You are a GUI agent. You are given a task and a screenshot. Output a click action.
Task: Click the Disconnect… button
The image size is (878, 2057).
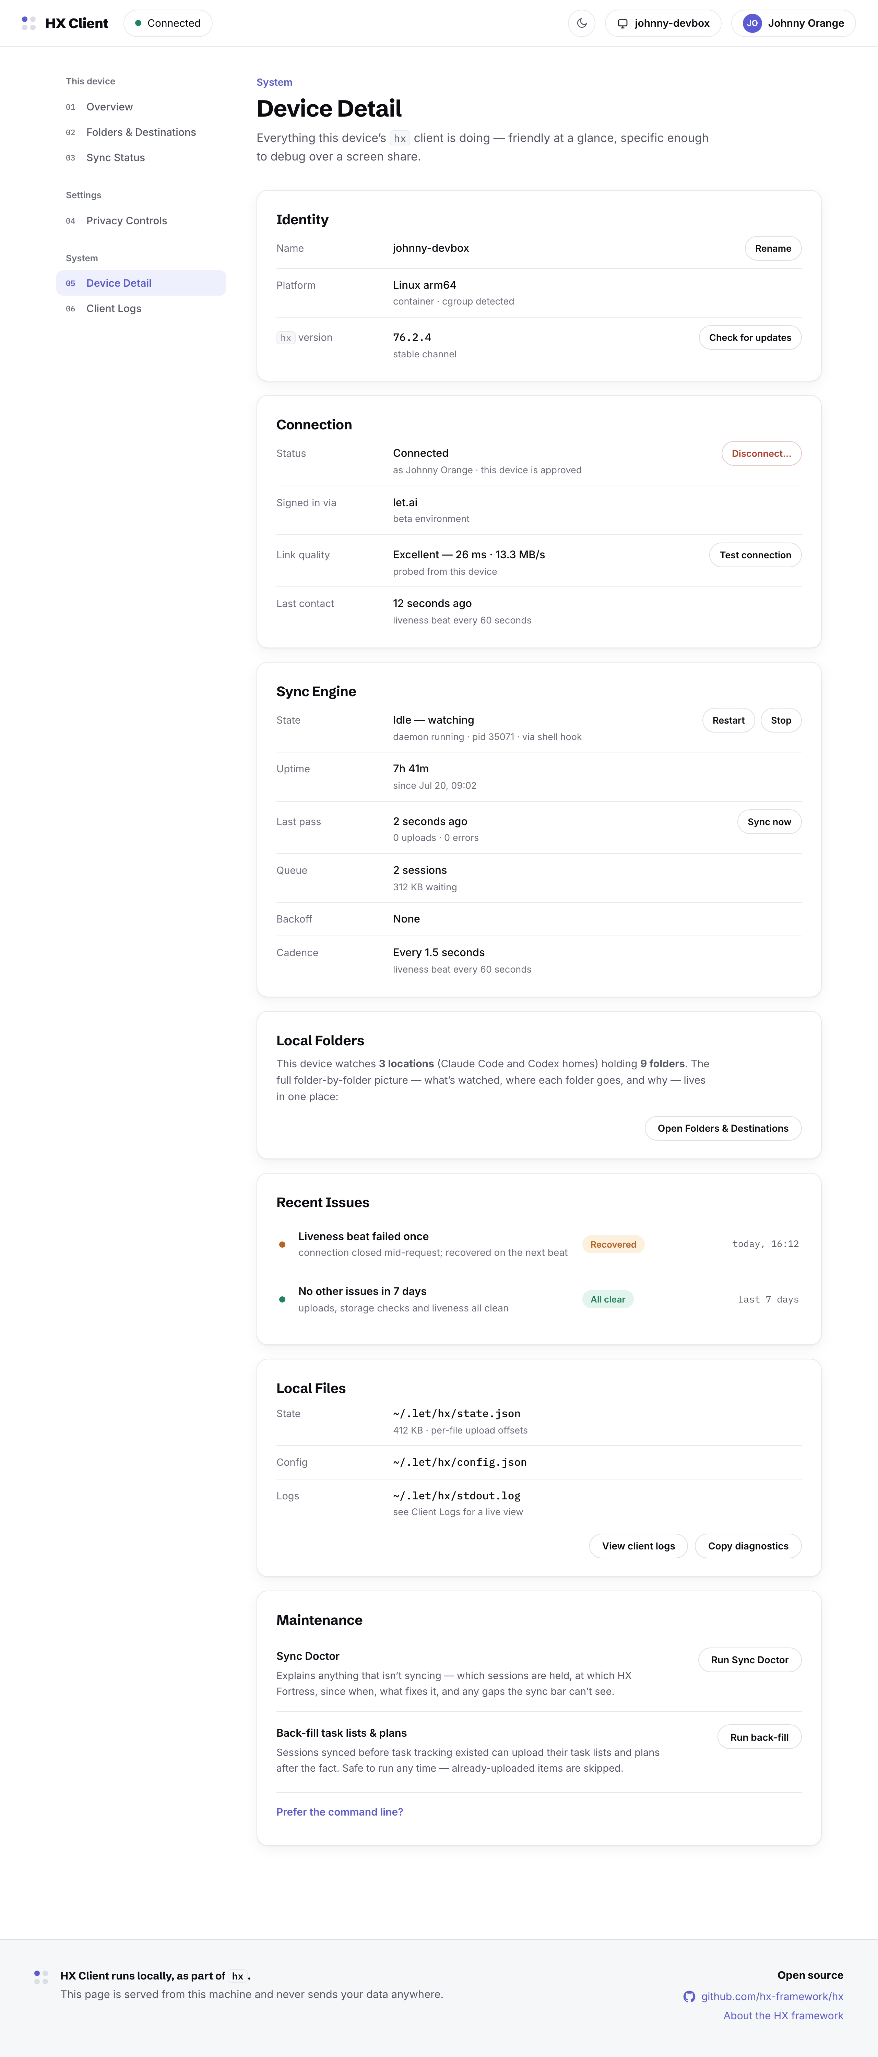point(761,454)
